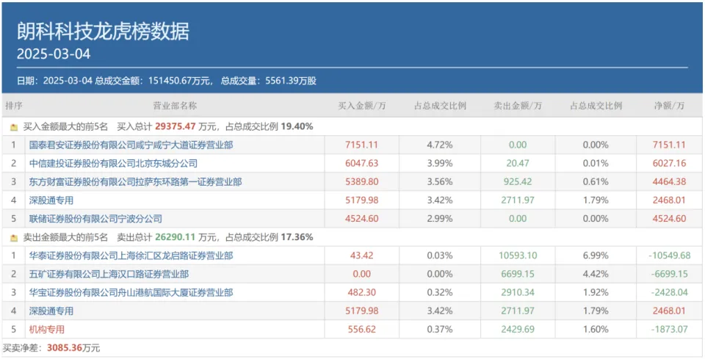
Task: Open 华泰证券上海徐汇区龙启路证券营业部 link
Action: point(131,255)
